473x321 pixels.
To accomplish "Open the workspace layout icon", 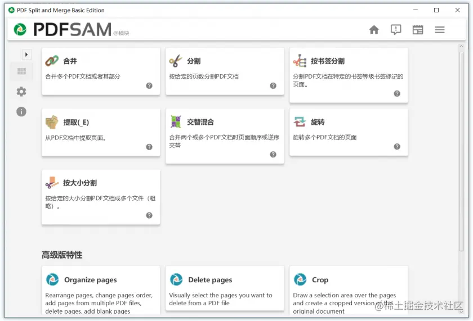I will coord(418,29).
